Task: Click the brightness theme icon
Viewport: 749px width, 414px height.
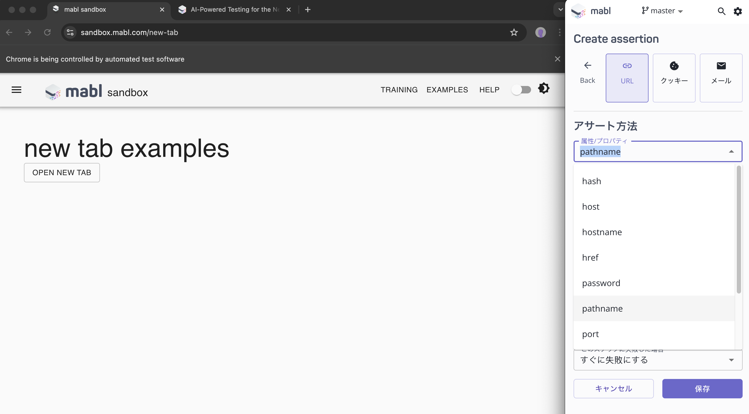Action: click(544, 88)
